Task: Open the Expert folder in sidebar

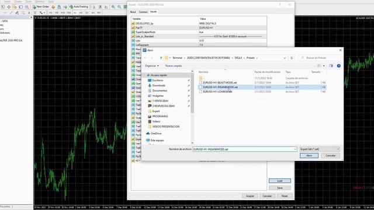Action: (x=156, y=111)
